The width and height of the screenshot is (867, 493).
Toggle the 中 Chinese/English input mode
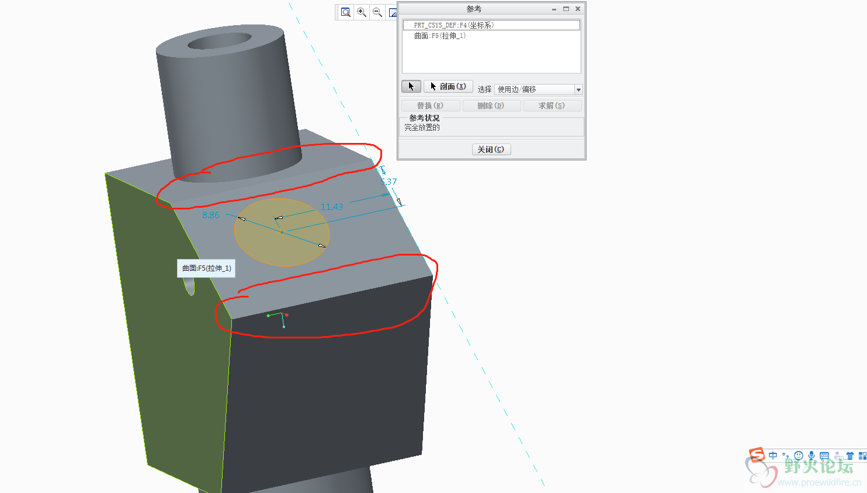(x=773, y=456)
